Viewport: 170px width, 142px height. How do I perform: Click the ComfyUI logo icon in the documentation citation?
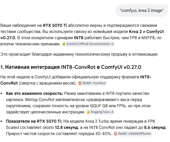64,44
